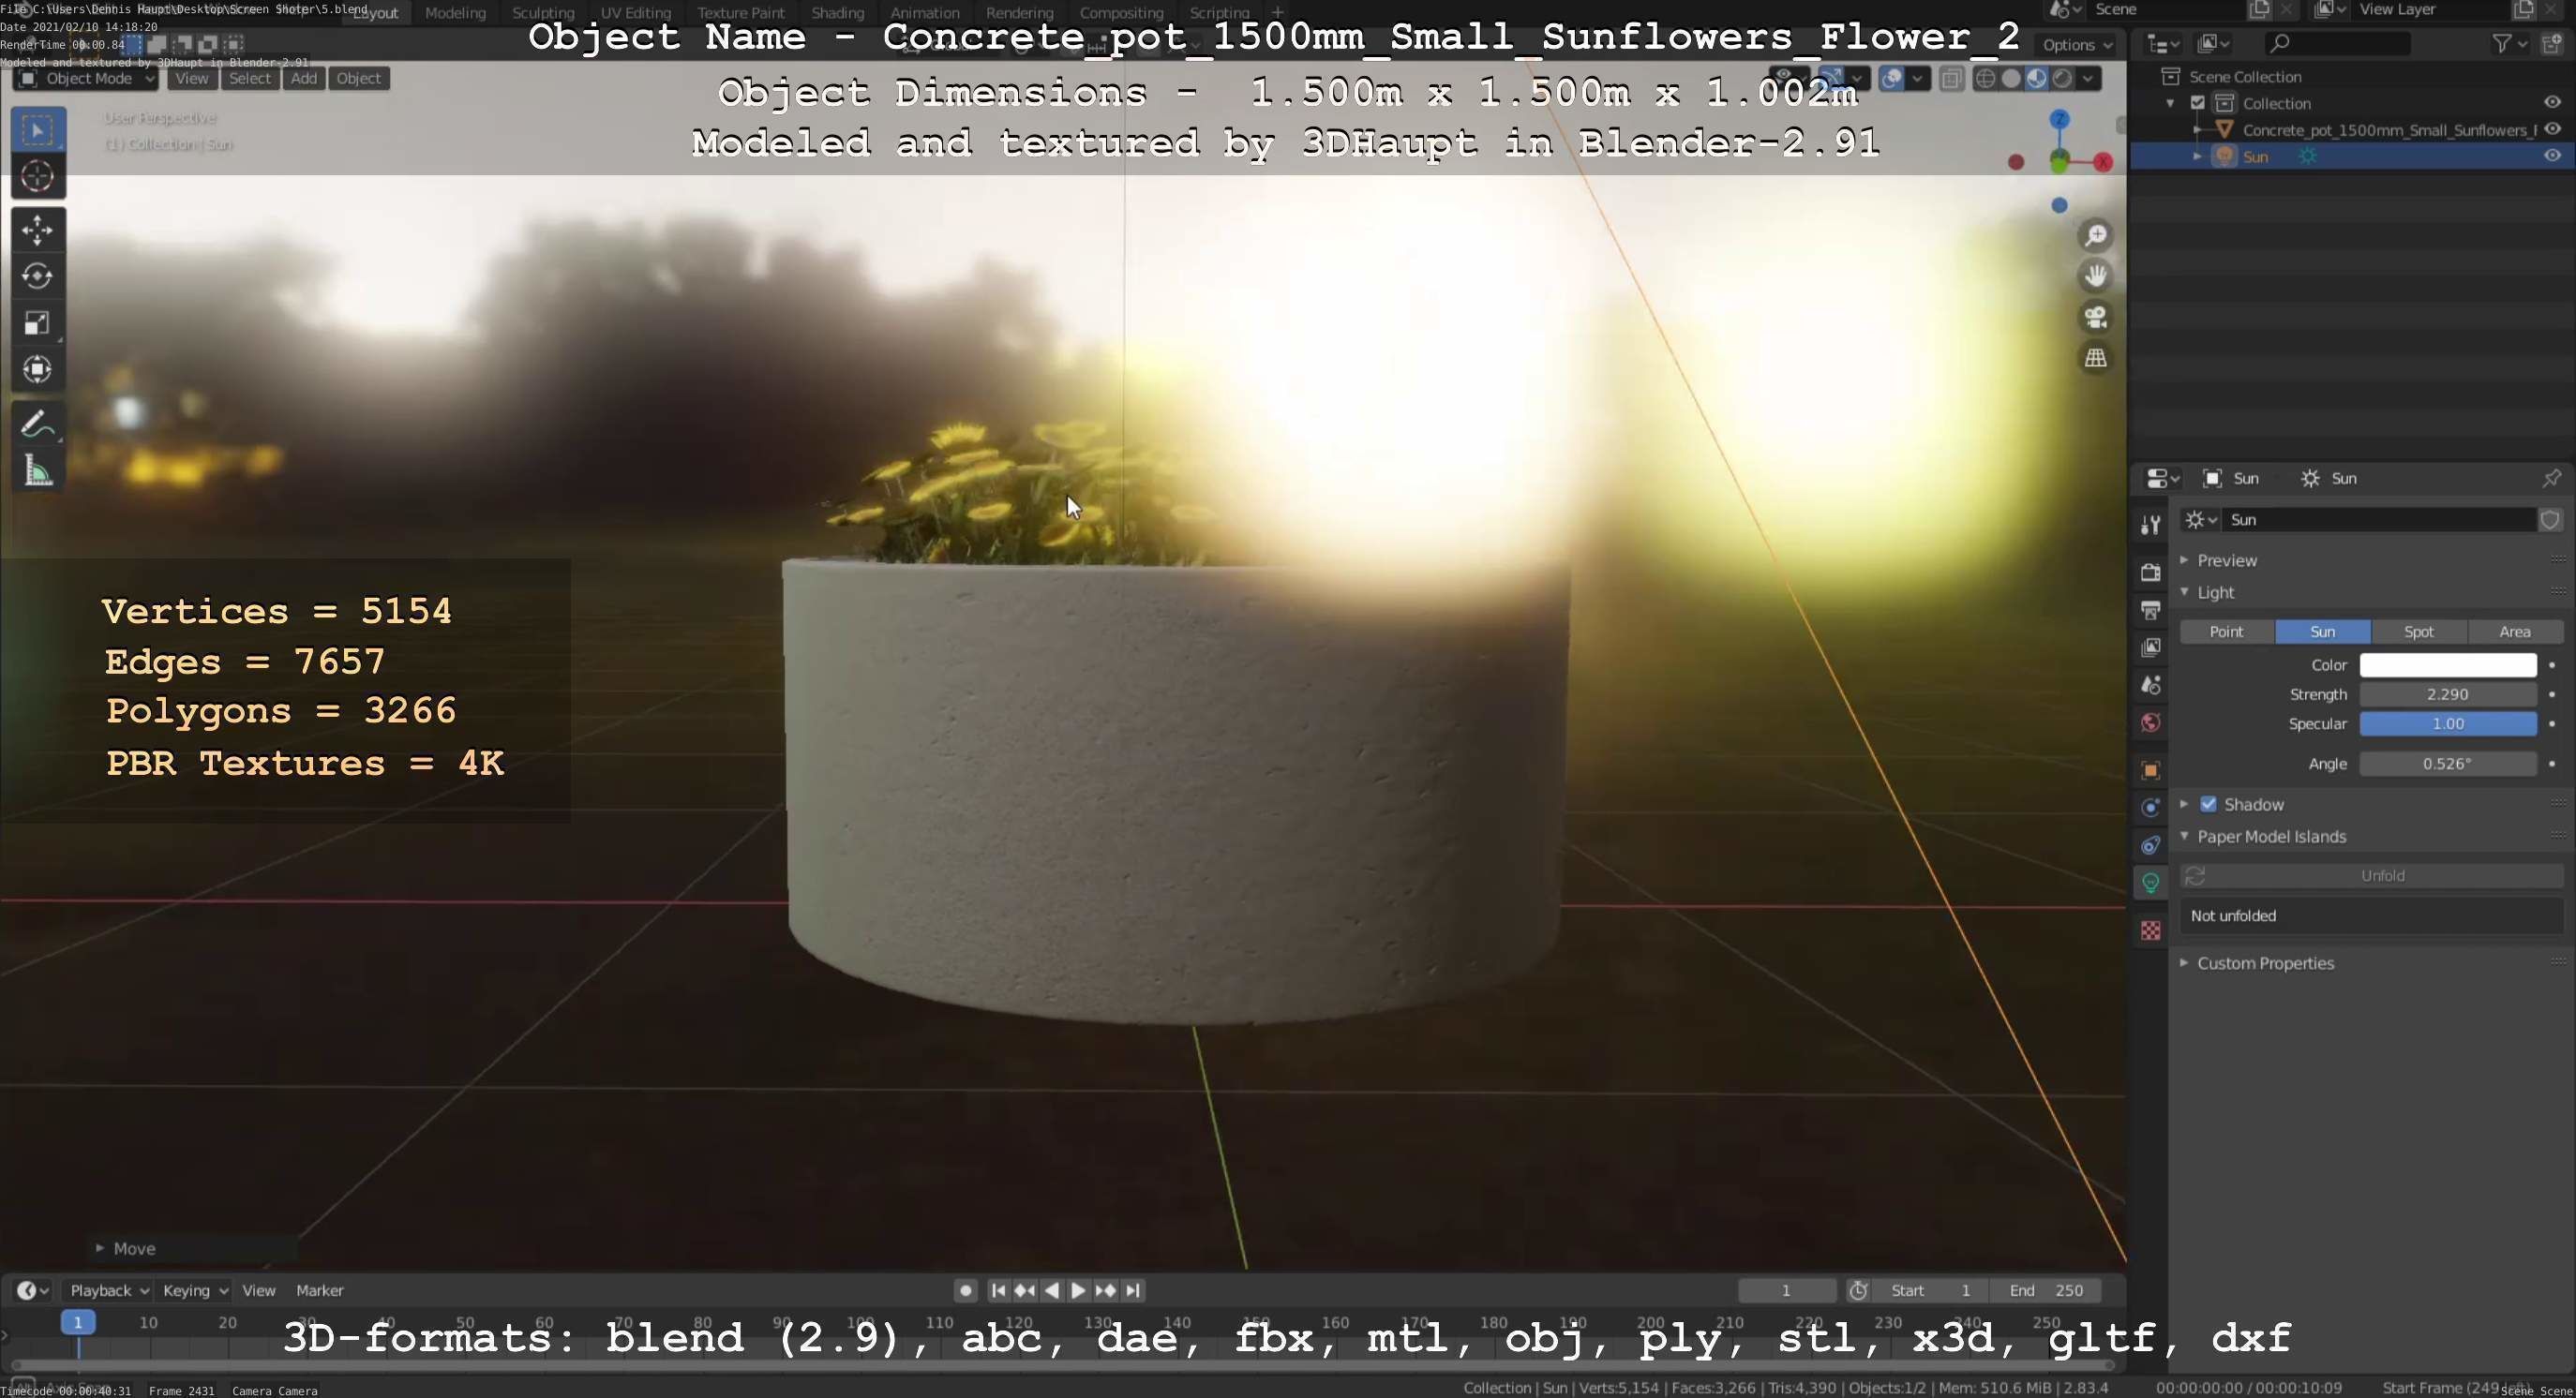
Task: Open viewport shading options dropdown arrow
Action: (x=2088, y=79)
